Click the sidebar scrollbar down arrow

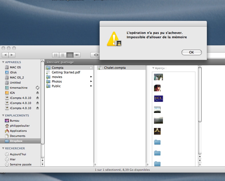coord(42,164)
